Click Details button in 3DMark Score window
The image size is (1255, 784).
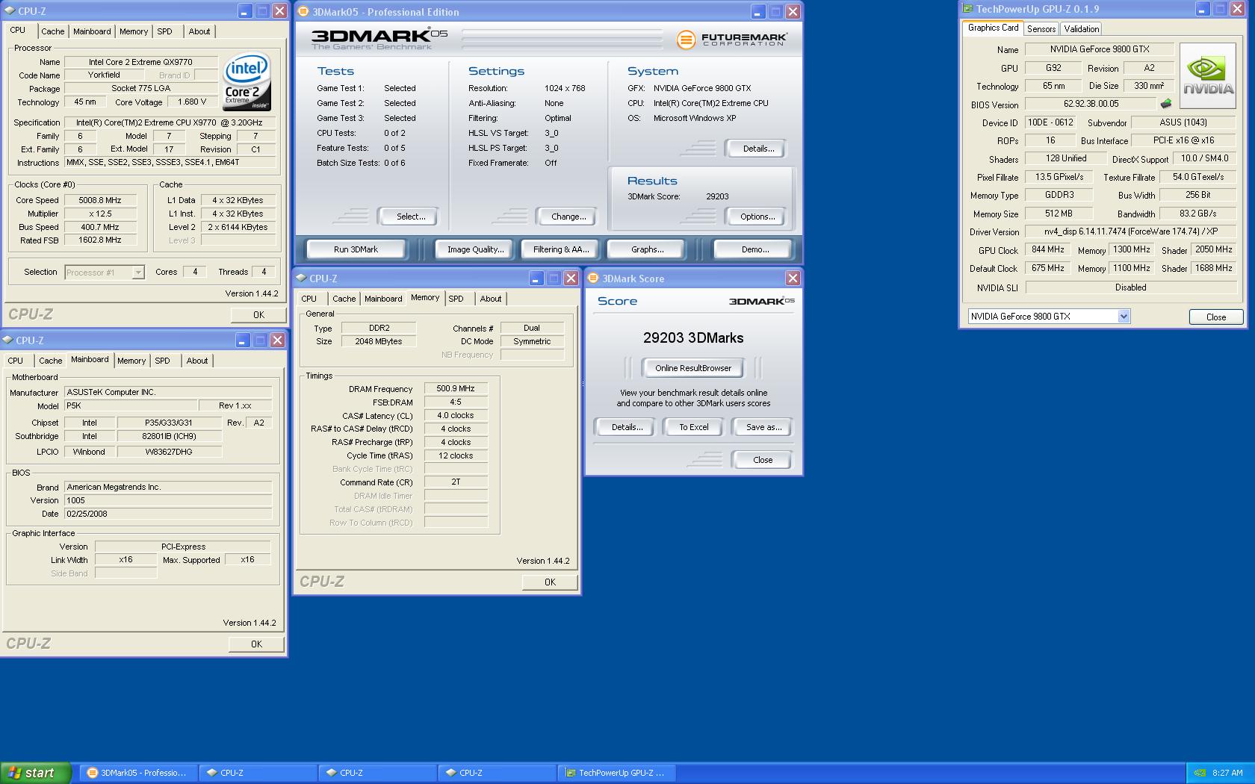pos(626,427)
